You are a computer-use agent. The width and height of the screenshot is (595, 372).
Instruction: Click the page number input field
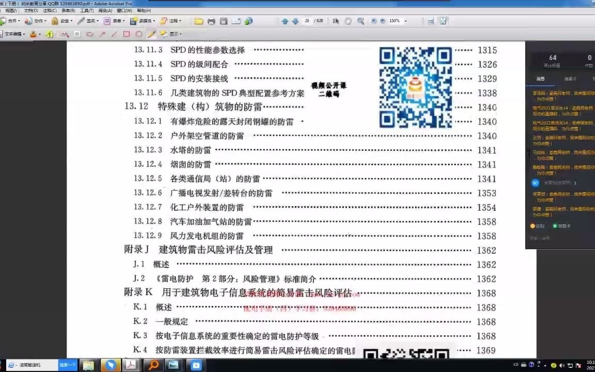pyautogui.click(x=307, y=21)
